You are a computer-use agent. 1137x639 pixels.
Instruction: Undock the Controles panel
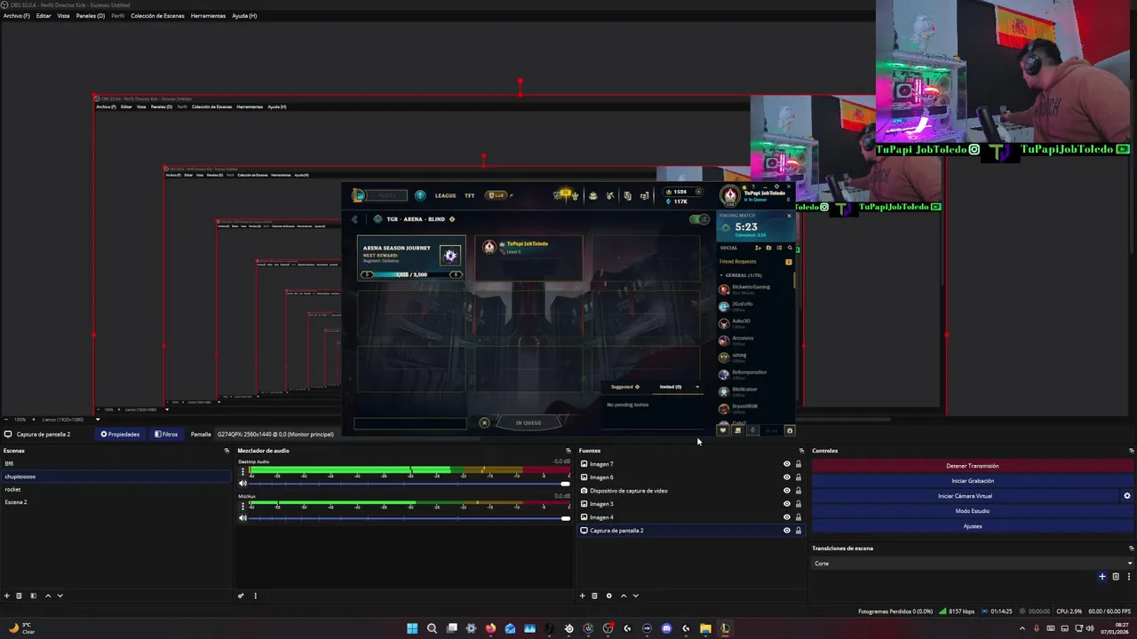pos(1131,451)
